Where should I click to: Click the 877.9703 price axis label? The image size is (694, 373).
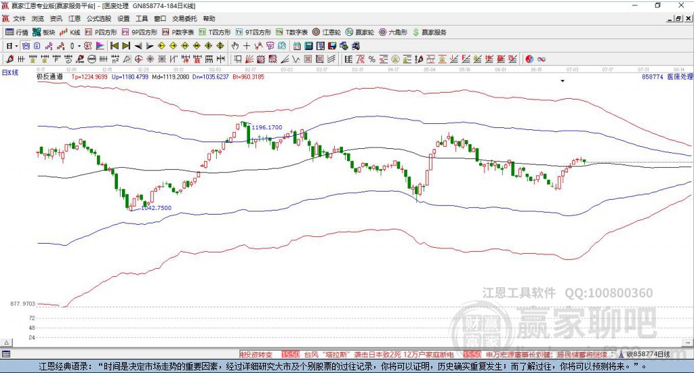pos(22,304)
